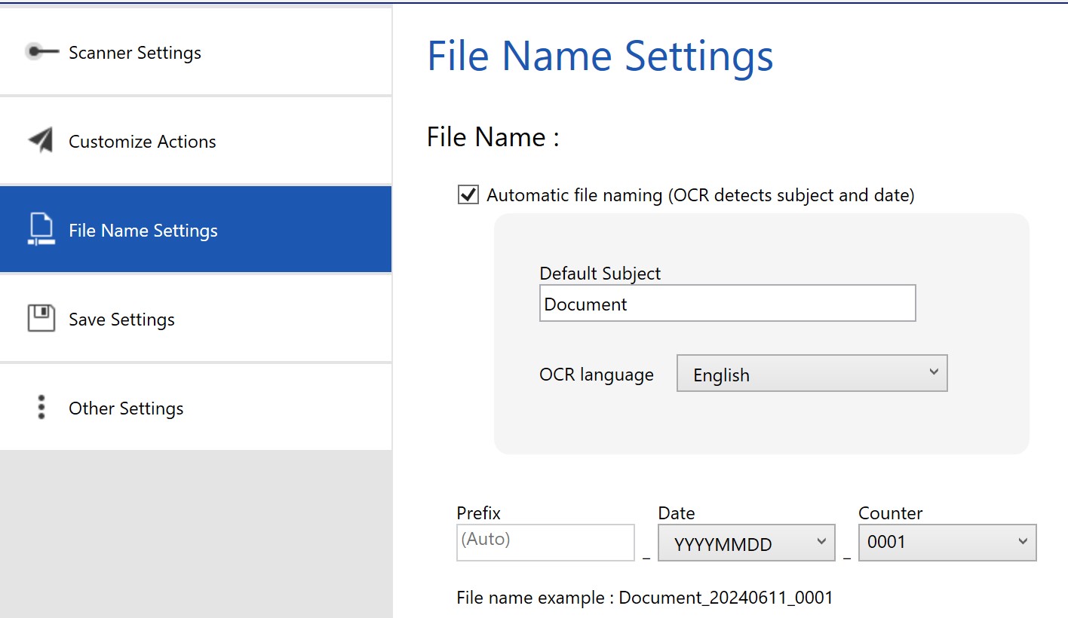Image resolution: width=1068 pixels, height=618 pixels.
Task: Go to the Save Settings tab label
Action: [x=121, y=320]
